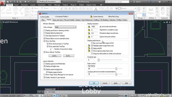Close the command line with its X icon
This screenshot has height=97, width=172.
[x=40, y=92]
